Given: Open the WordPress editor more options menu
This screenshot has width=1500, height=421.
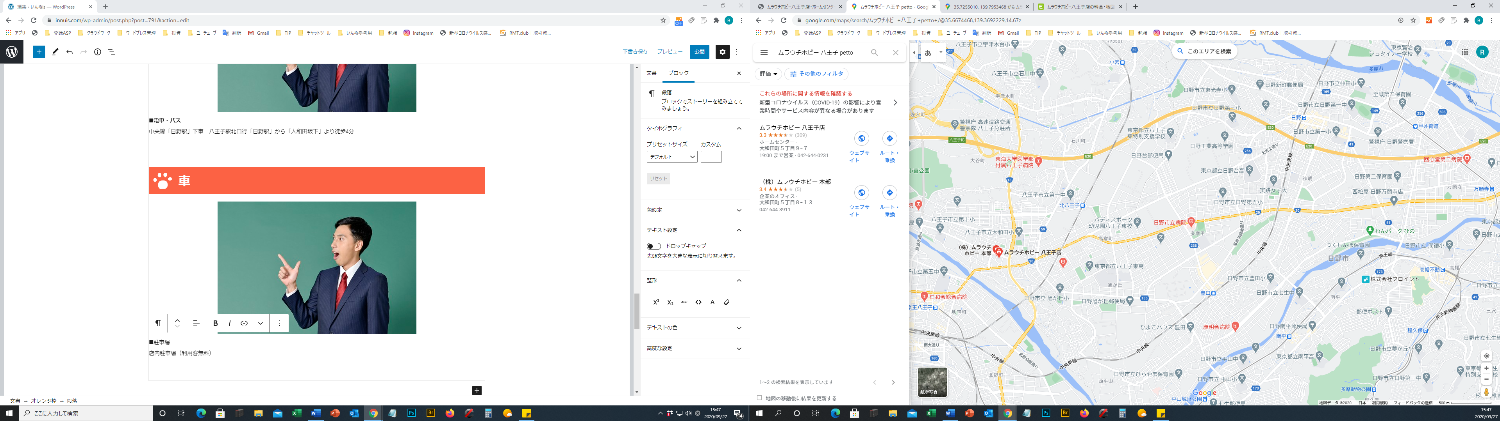Looking at the screenshot, I should (737, 52).
